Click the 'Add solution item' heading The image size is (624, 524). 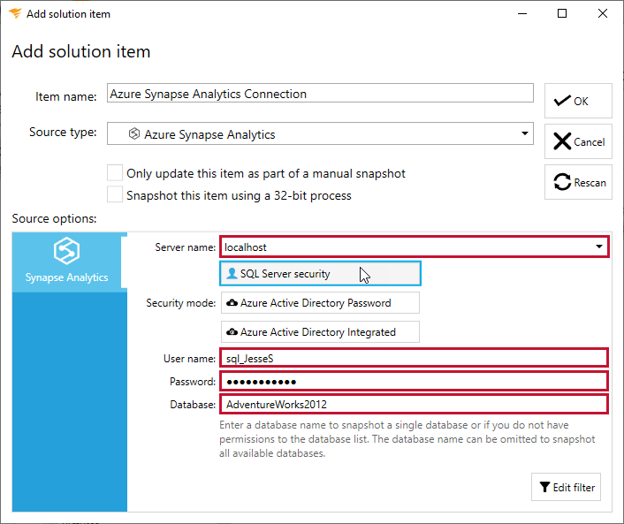coord(81,52)
